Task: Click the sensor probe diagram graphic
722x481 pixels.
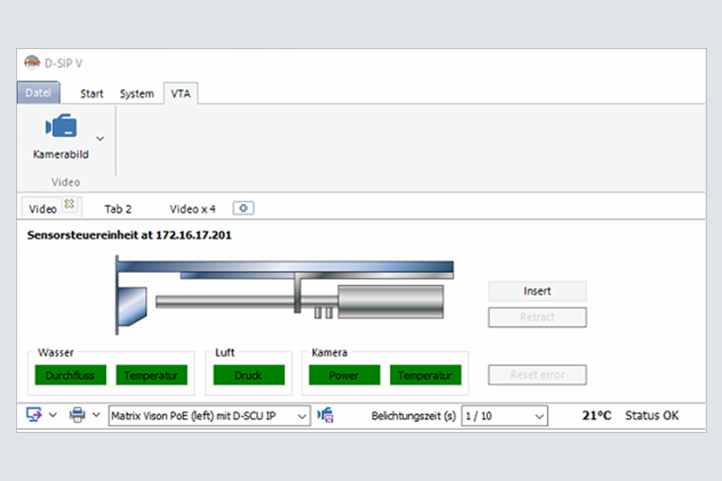Action: click(x=284, y=294)
